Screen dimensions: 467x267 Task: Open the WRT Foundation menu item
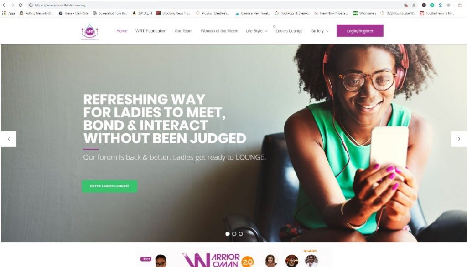(150, 31)
